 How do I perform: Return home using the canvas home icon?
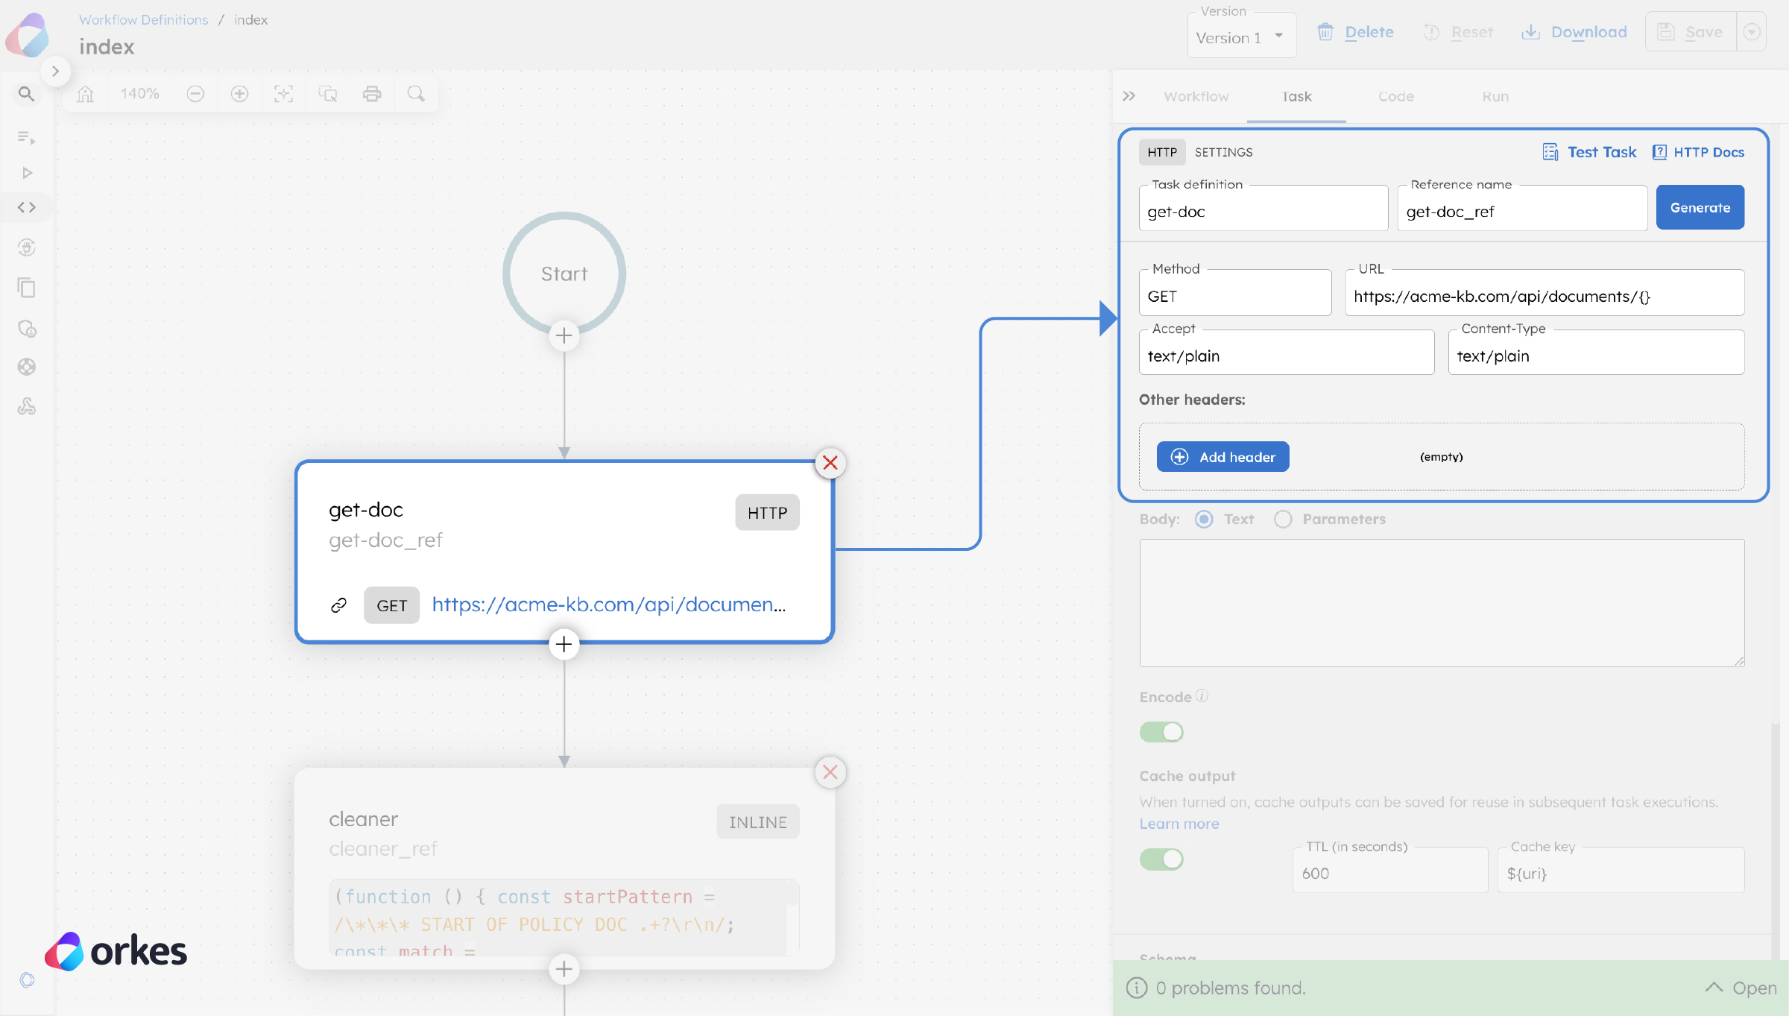85,93
